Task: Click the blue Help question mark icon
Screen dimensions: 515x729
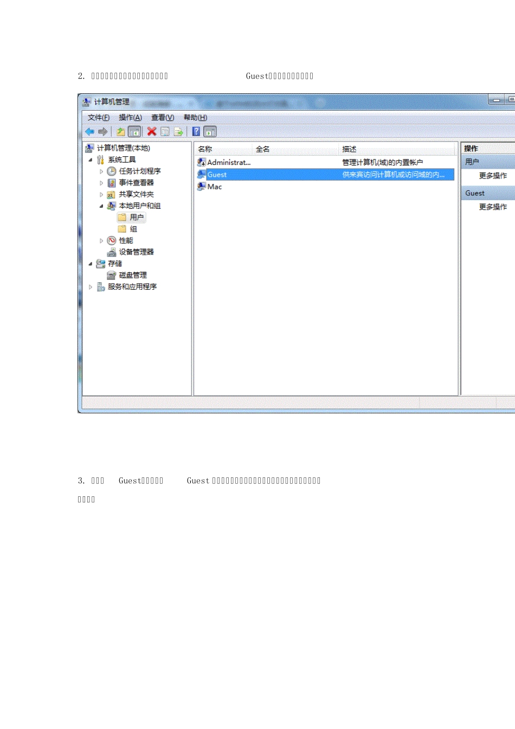Action: tap(196, 131)
